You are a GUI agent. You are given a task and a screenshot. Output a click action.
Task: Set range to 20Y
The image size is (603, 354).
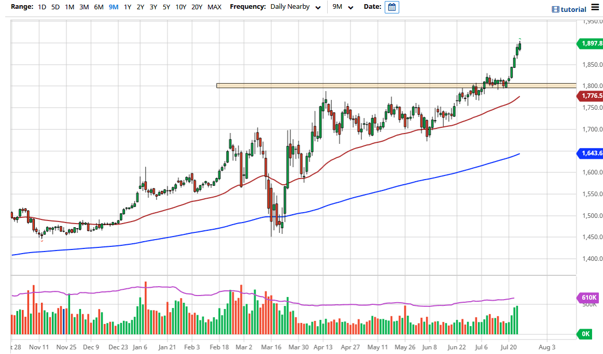(197, 7)
